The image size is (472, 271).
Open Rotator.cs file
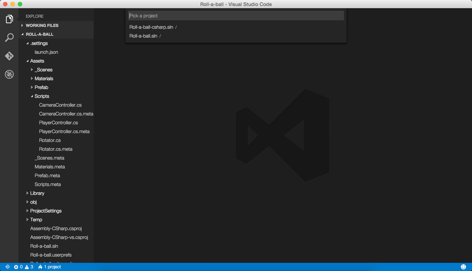56,140
